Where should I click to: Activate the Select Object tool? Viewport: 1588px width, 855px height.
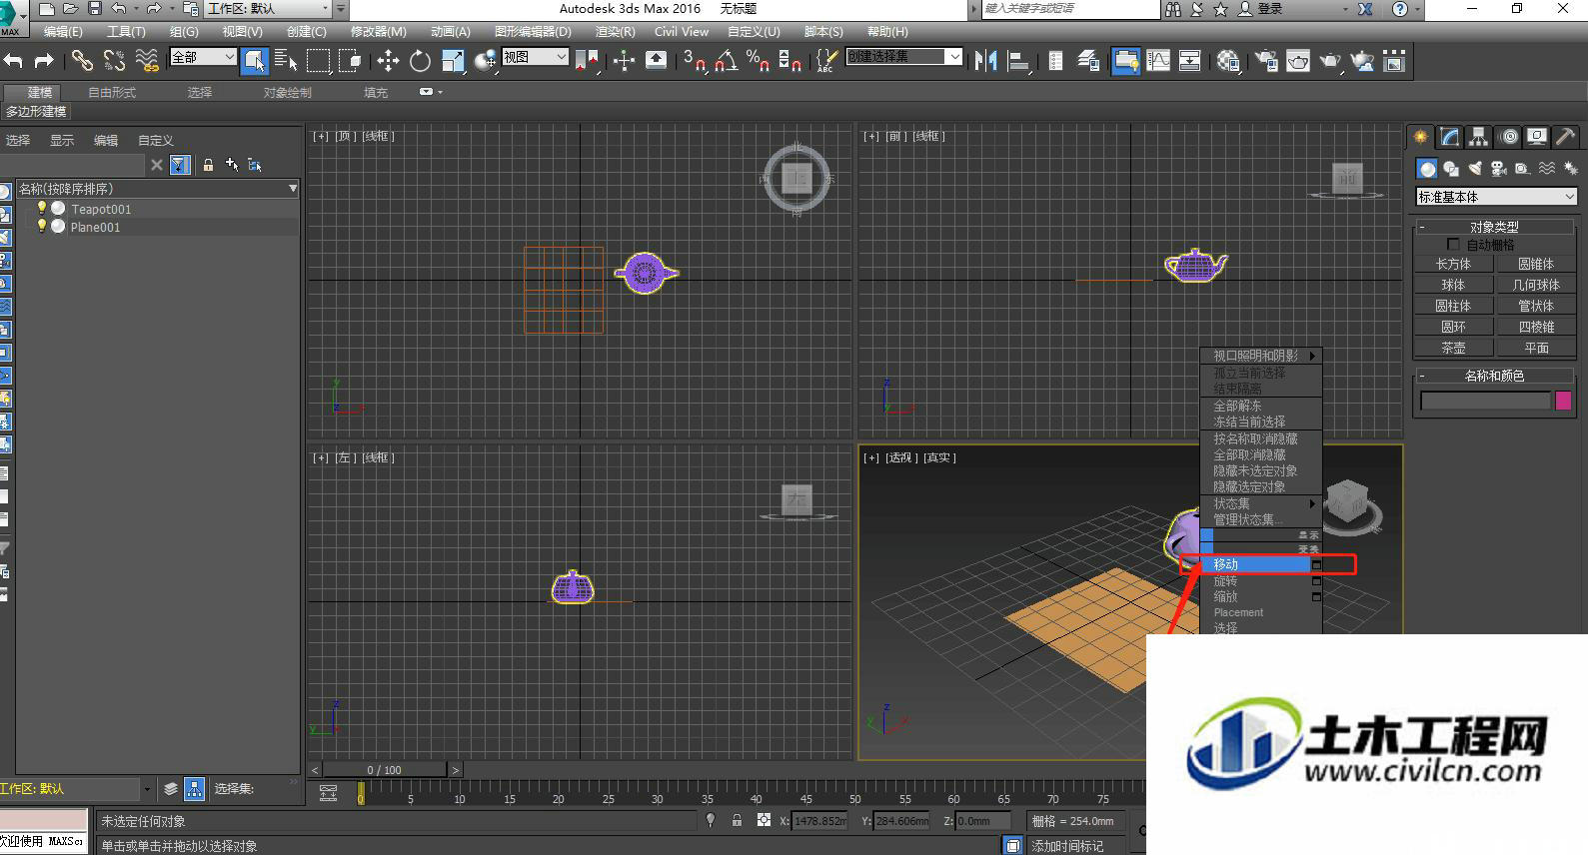[254, 61]
